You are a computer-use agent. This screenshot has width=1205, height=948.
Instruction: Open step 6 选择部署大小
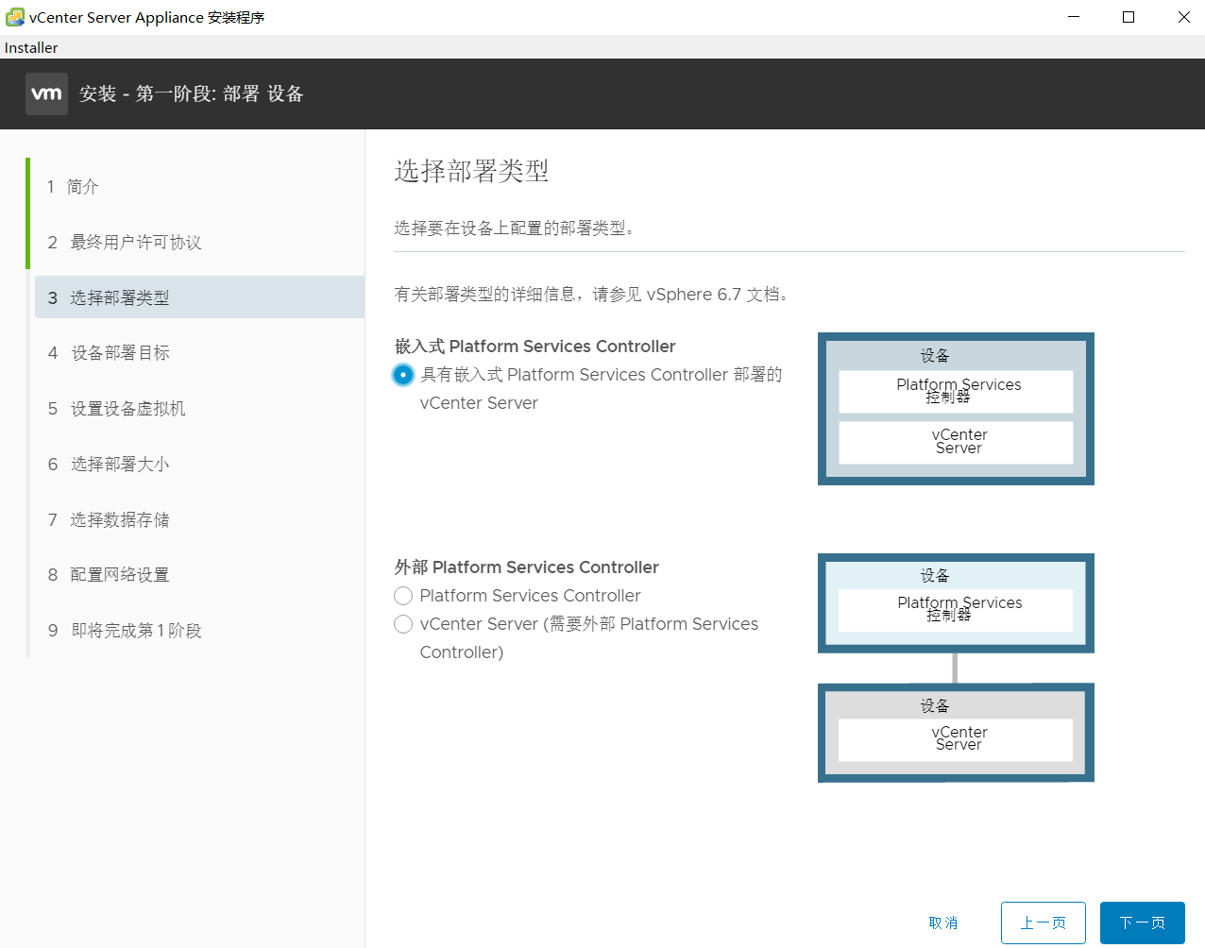[197, 465]
